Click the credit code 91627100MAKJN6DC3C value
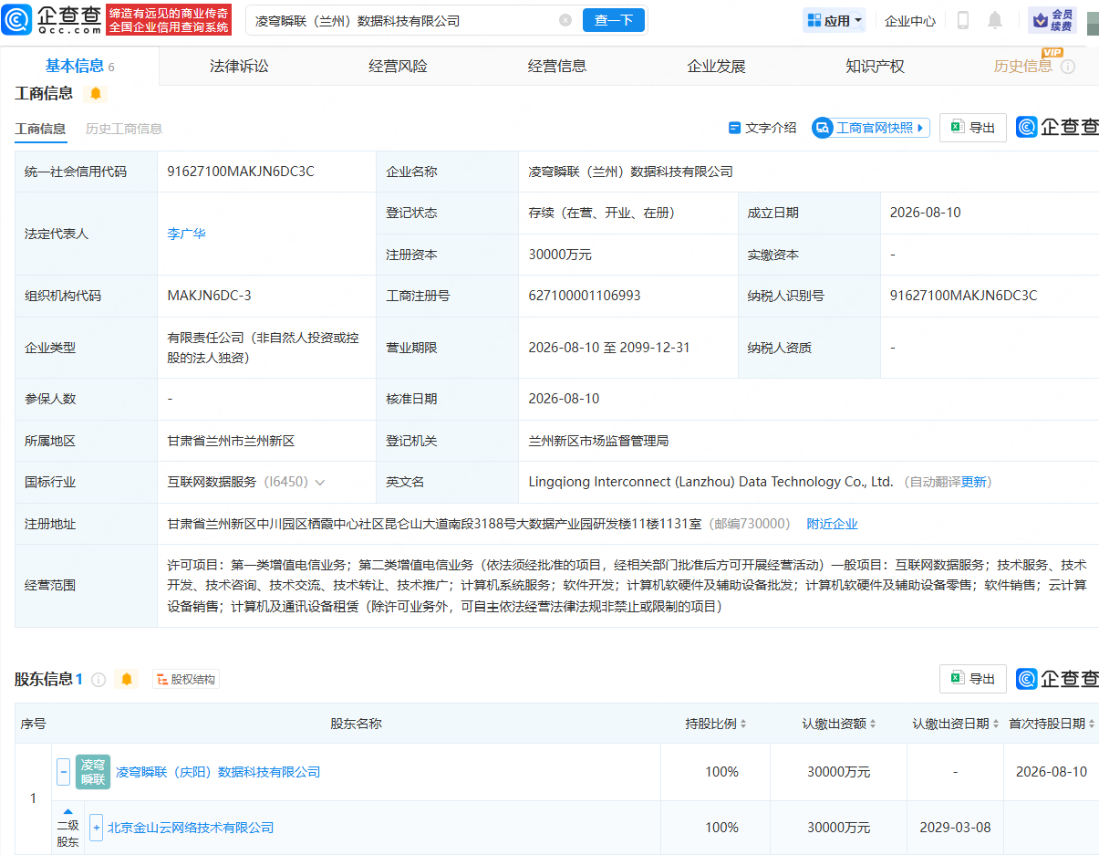The height and width of the screenshot is (855, 1099). tap(241, 172)
